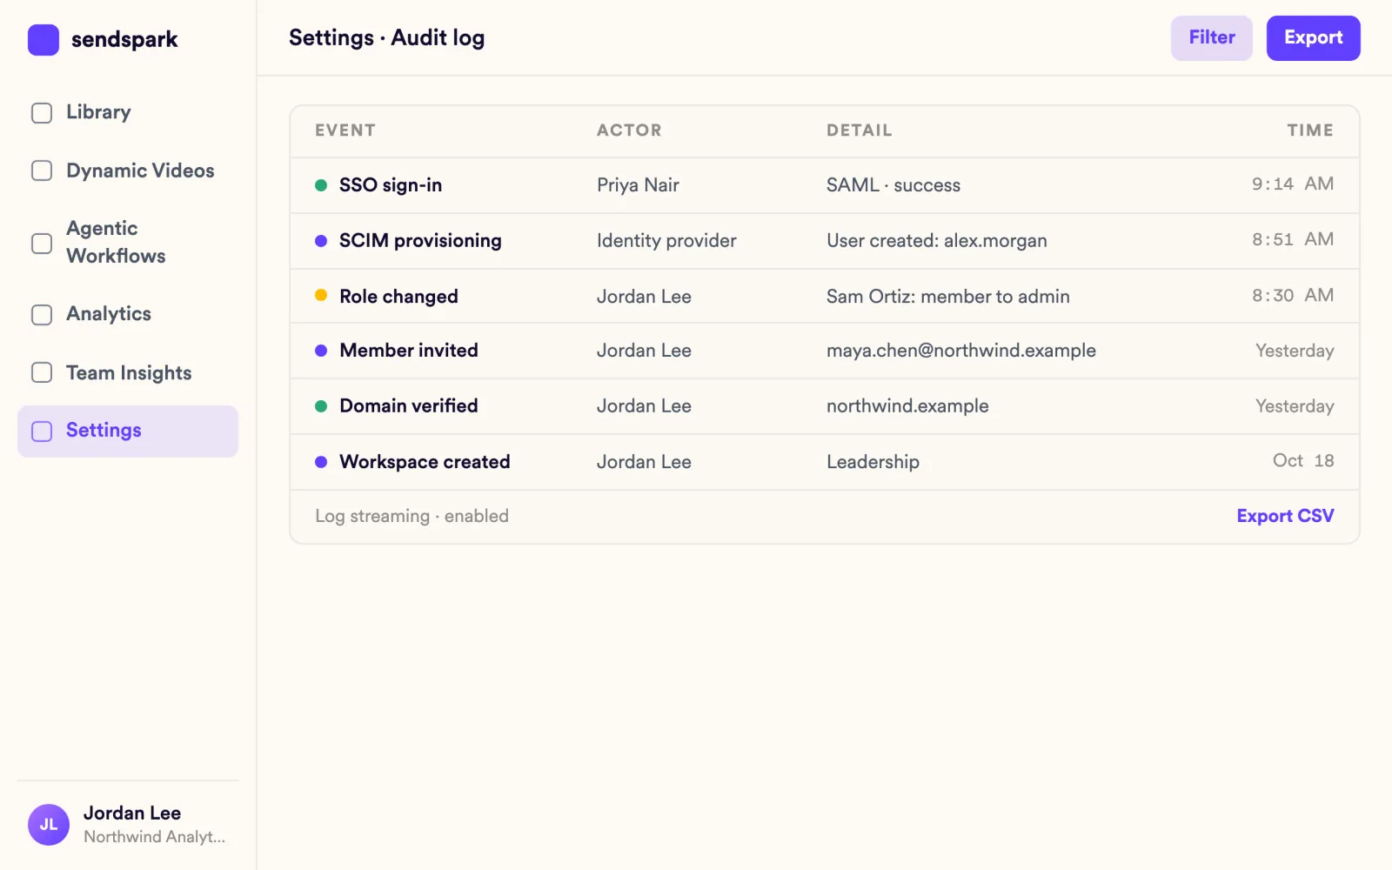Click the 'Log streaming · enabled' status
Viewport: 1392px width, 870px height.
point(412,516)
